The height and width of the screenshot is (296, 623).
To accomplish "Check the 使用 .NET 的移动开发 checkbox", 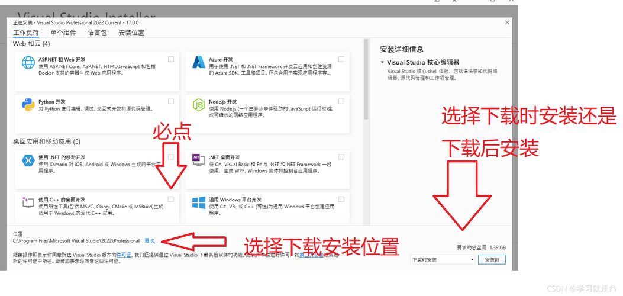I will [171, 157].
